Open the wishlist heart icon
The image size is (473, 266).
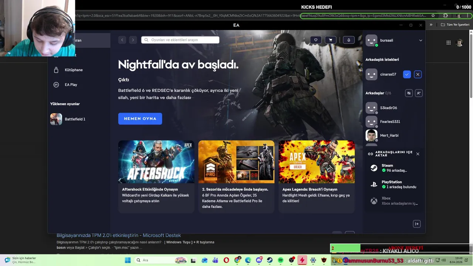point(316,40)
